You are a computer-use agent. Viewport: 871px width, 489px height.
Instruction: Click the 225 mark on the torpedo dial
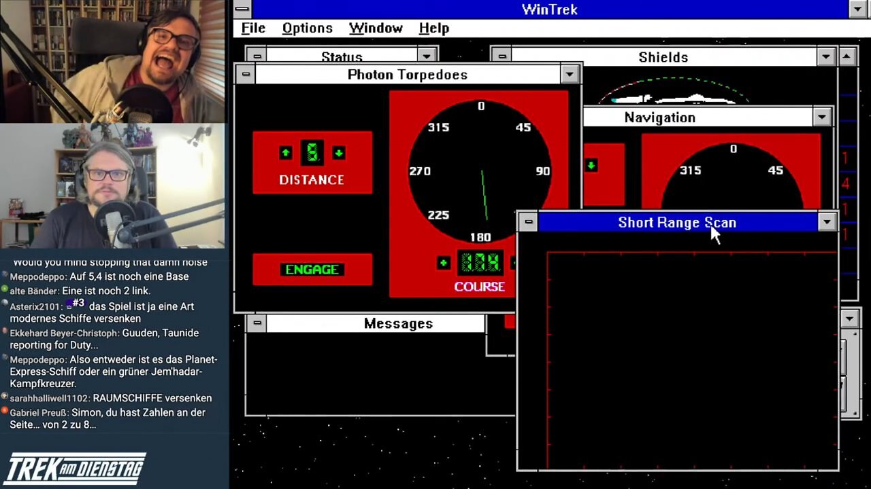pos(438,215)
